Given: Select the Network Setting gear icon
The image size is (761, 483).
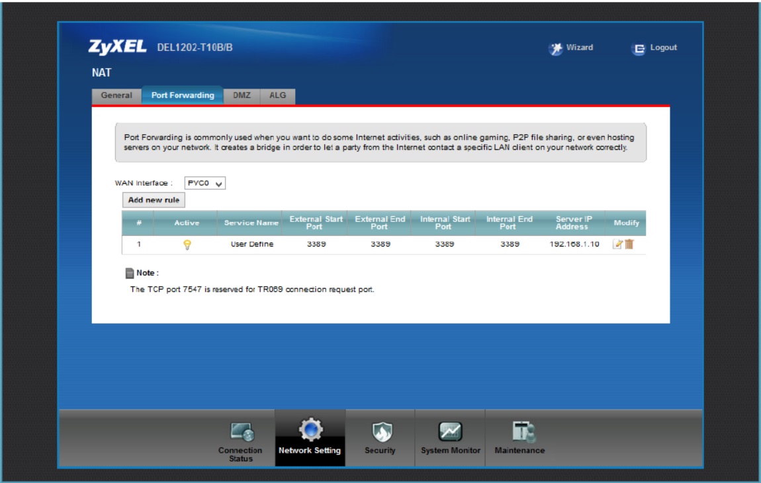Looking at the screenshot, I should point(310,431).
